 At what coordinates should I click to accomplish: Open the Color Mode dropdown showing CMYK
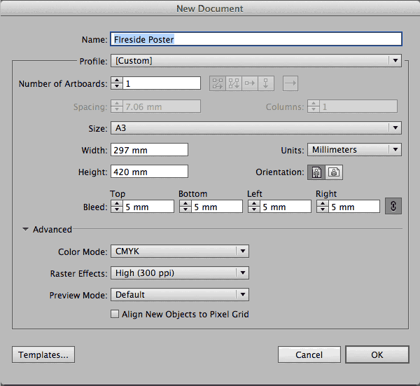(180, 251)
